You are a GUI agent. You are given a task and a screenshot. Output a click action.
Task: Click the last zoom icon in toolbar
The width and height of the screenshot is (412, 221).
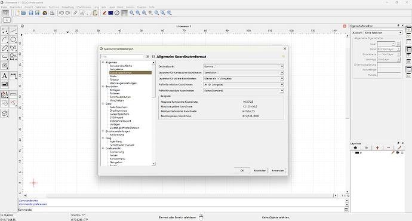pyautogui.click(x=170, y=13)
